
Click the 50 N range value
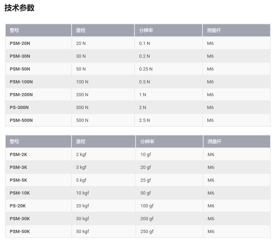point(81,69)
